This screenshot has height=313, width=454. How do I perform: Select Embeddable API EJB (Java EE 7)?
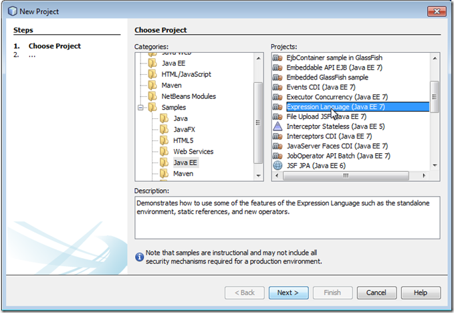point(334,68)
